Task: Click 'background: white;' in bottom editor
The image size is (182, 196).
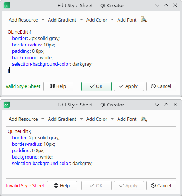Action: pos(32,157)
